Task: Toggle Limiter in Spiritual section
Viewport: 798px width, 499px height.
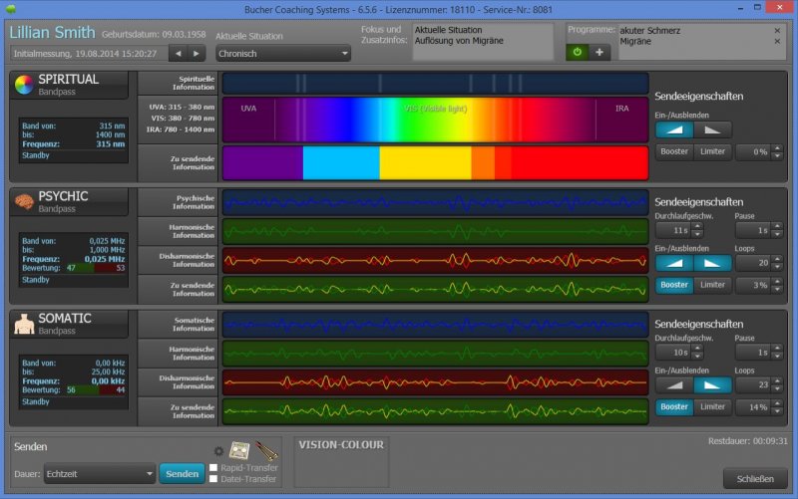Action: 712,151
